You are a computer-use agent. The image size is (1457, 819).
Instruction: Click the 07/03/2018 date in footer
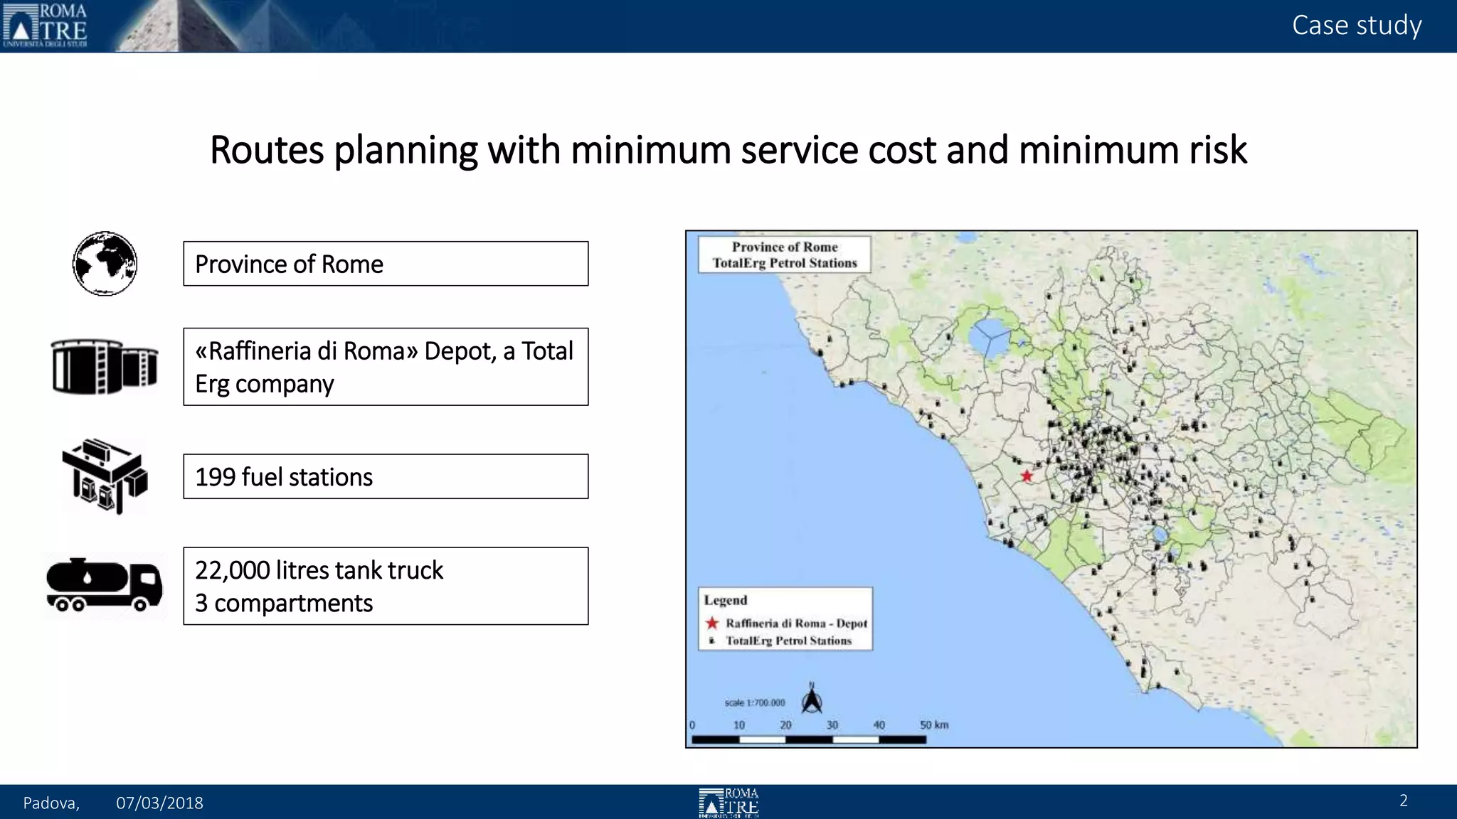click(x=159, y=803)
